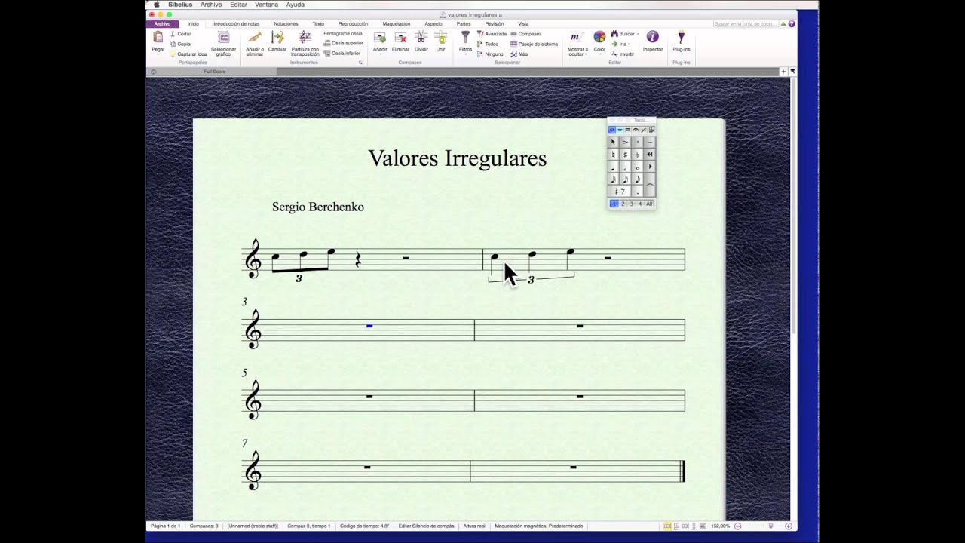This screenshot has height=543, width=965.
Task: Switch to second keypad layout (rest) tab
Action: click(x=620, y=130)
